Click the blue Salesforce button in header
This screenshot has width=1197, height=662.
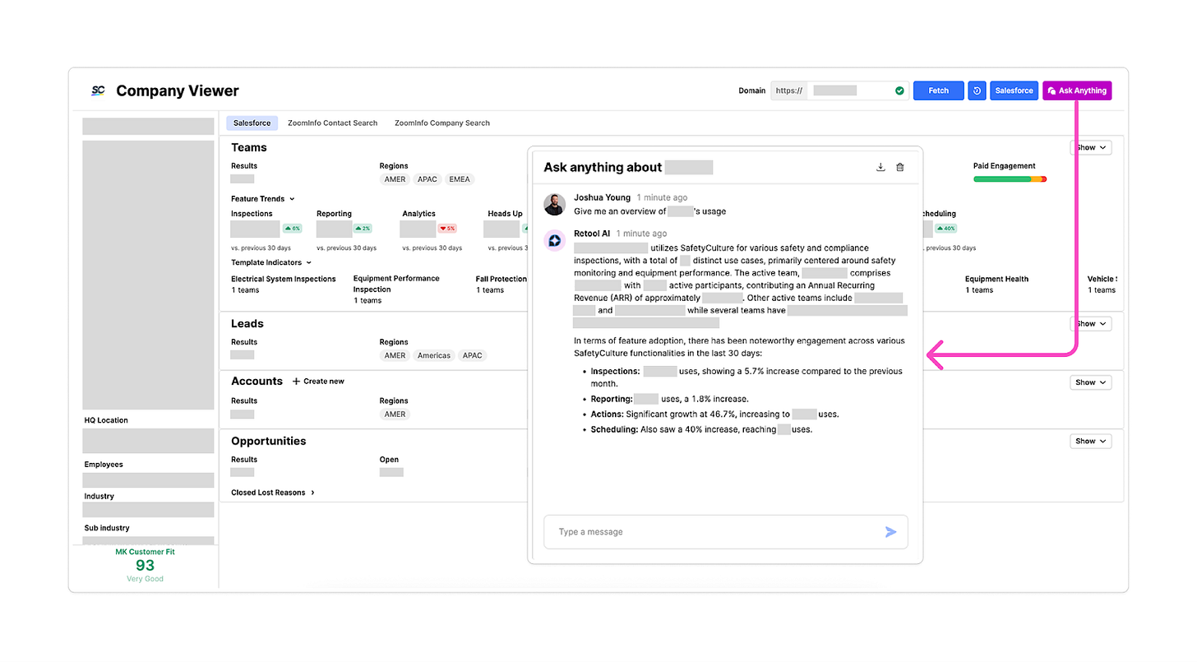pos(1014,90)
